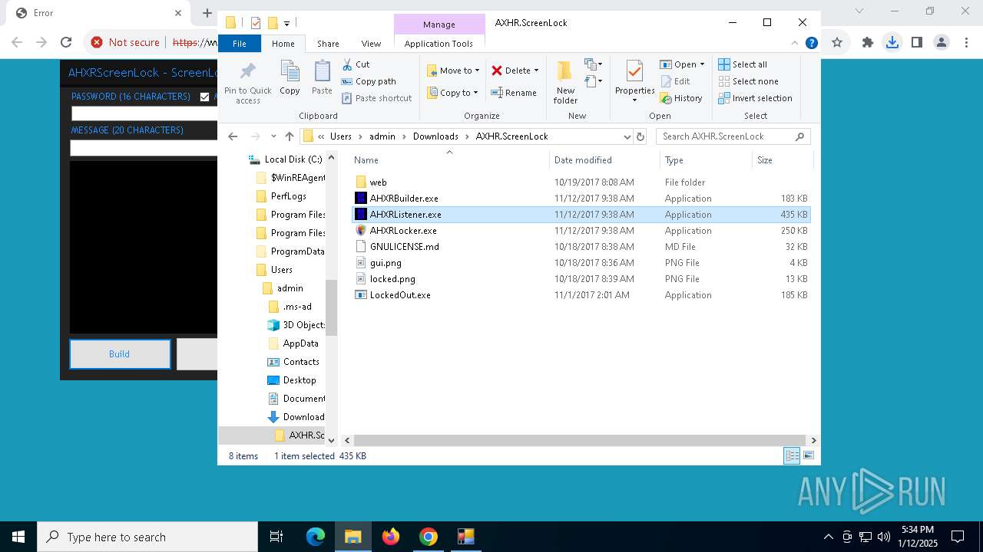Click Paste shortcut in ribbon
983x552 pixels.
coord(376,98)
